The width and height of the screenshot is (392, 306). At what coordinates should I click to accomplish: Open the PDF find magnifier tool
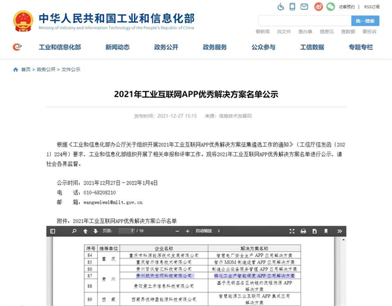point(74,231)
